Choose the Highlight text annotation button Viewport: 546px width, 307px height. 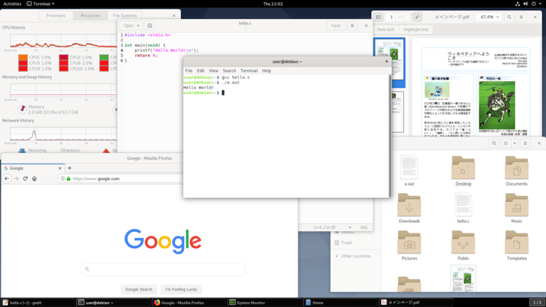pos(416,29)
